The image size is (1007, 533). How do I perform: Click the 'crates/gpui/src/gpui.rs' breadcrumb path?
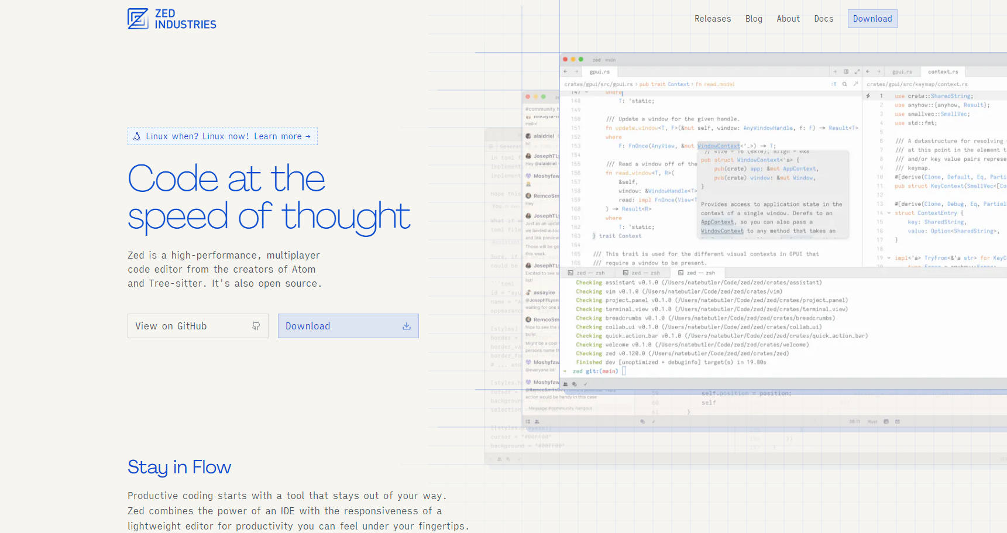point(599,84)
